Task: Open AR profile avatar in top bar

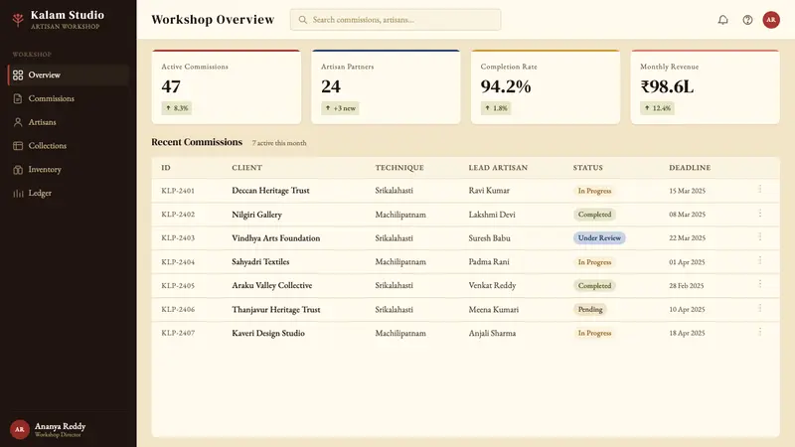Action: (x=771, y=20)
